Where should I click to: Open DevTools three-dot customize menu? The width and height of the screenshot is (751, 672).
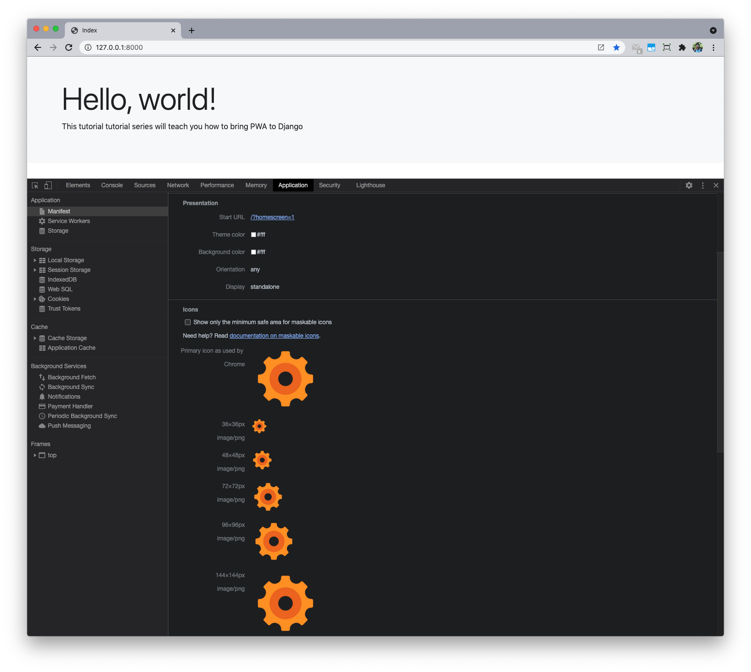(x=703, y=185)
